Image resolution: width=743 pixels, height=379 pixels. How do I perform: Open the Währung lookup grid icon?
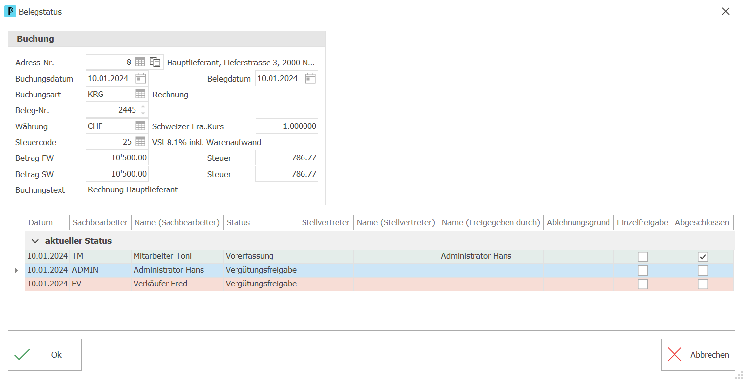(x=140, y=126)
